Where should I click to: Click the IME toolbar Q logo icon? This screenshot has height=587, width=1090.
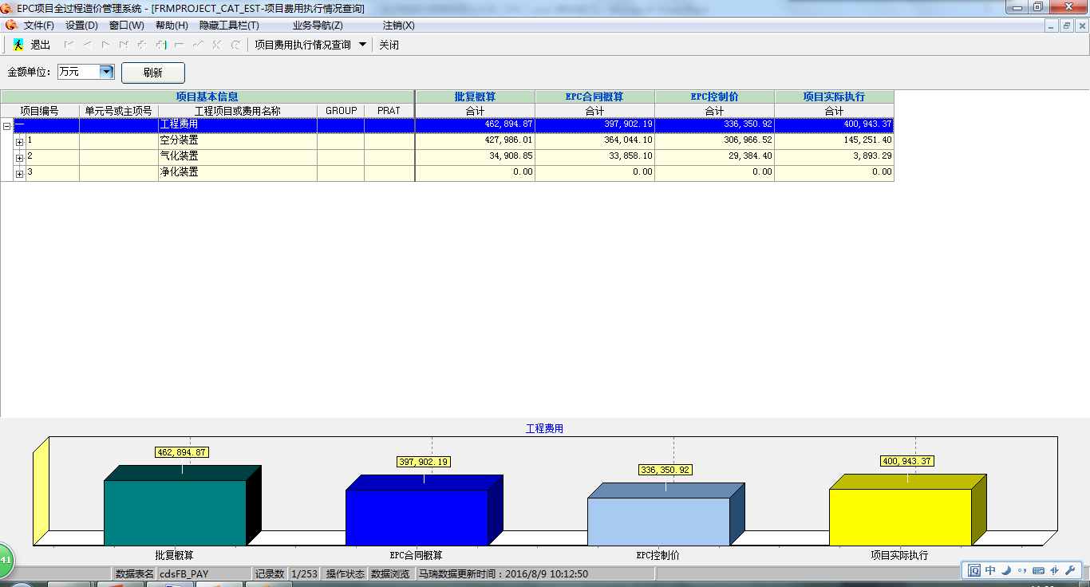point(974,570)
